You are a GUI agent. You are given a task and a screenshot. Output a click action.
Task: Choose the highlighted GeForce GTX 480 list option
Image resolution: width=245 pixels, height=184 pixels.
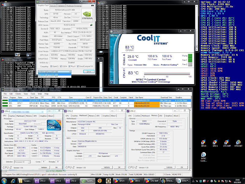(55, 75)
